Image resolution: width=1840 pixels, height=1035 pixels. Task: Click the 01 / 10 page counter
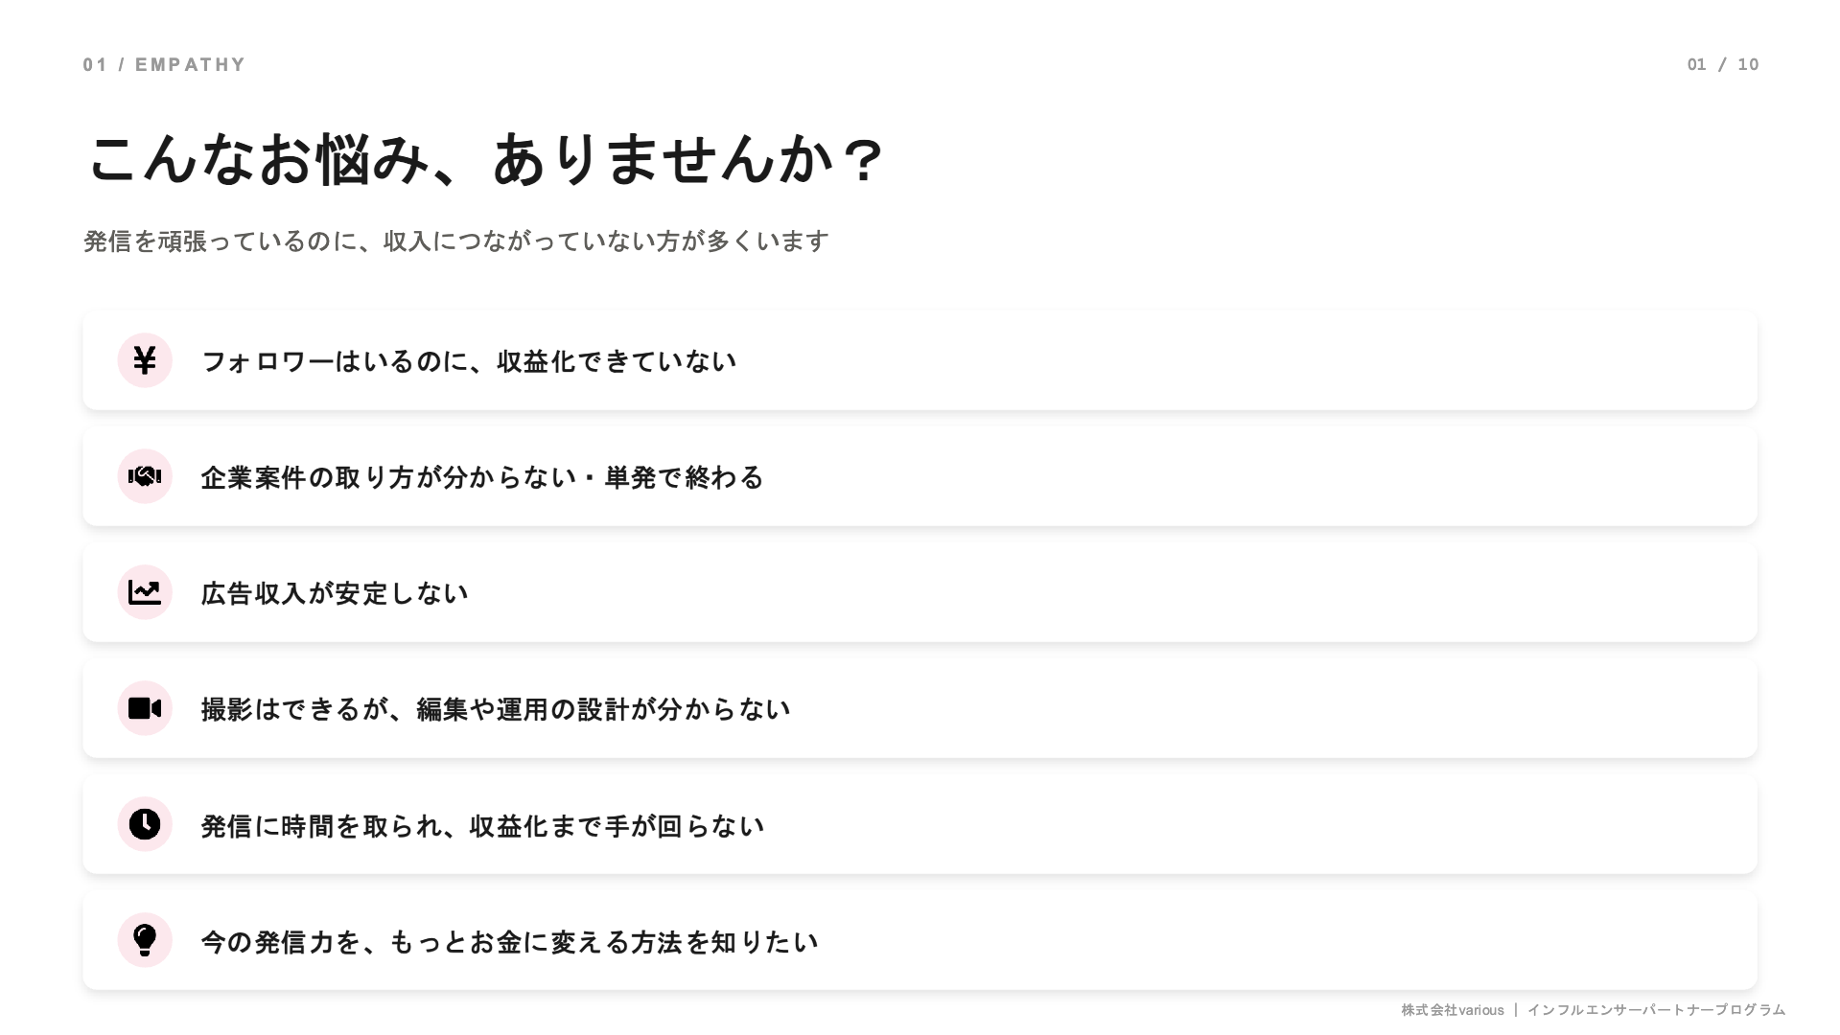[x=1723, y=64]
